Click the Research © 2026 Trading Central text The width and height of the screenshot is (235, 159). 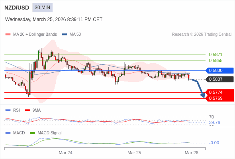point(202,35)
